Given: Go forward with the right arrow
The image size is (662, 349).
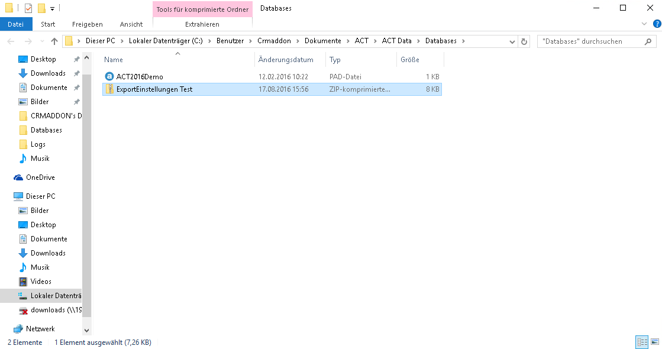Looking at the screenshot, I should (x=28, y=41).
